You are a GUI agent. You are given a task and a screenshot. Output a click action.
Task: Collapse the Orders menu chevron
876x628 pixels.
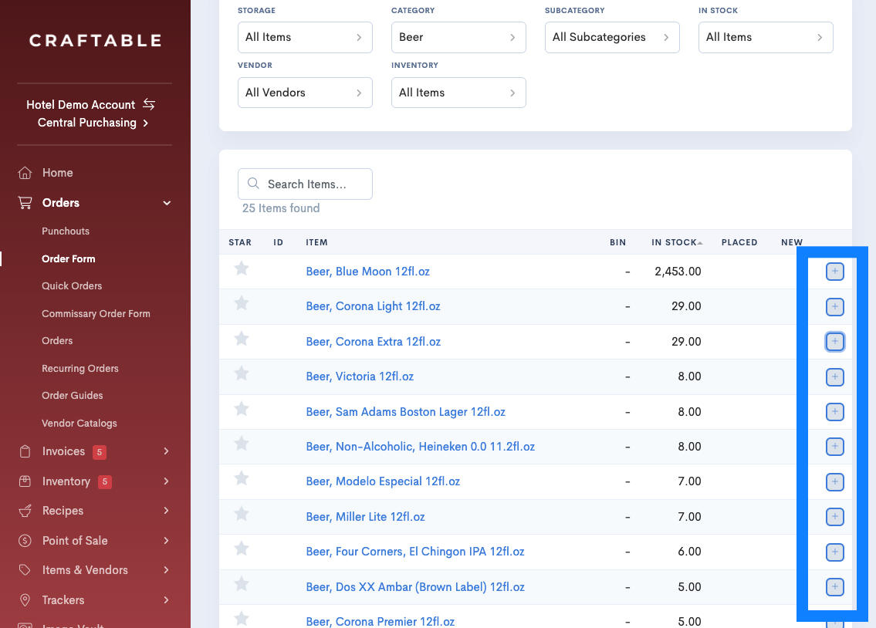click(167, 203)
